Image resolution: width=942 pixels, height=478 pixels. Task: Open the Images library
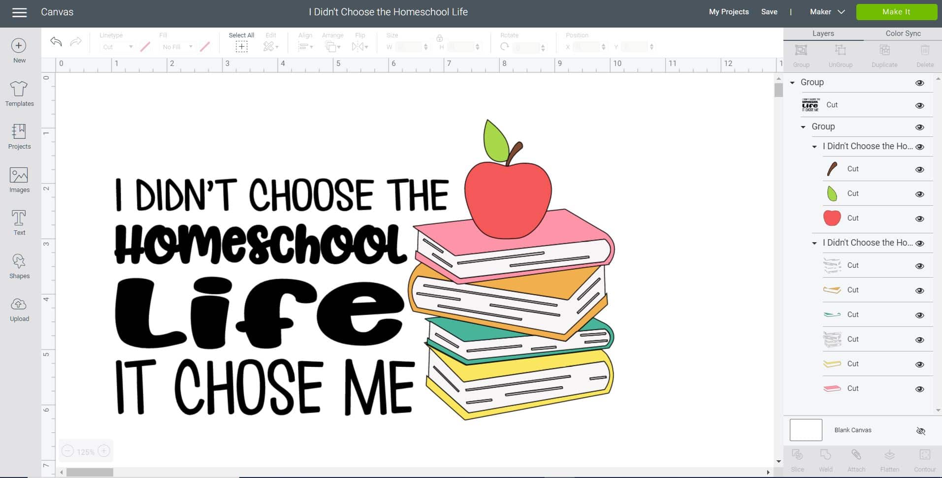click(19, 180)
